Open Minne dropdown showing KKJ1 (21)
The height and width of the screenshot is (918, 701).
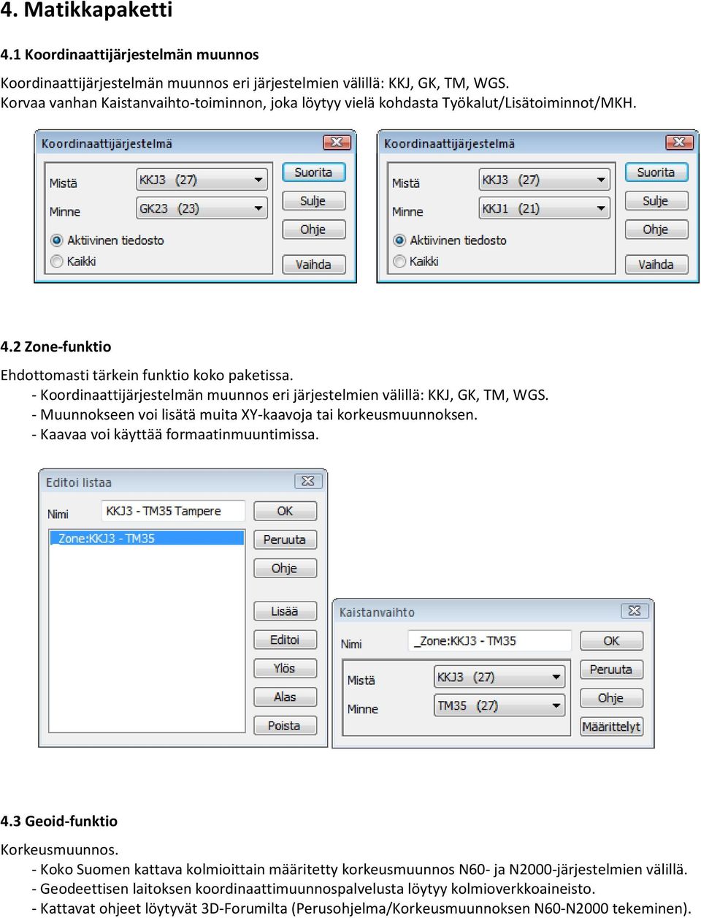pyautogui.click(x=544, y=208)
